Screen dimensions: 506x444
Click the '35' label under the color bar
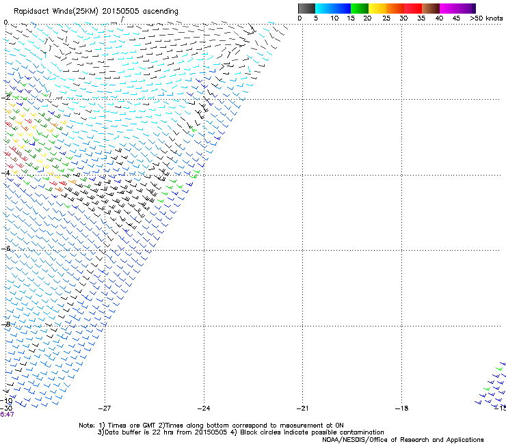421,18
